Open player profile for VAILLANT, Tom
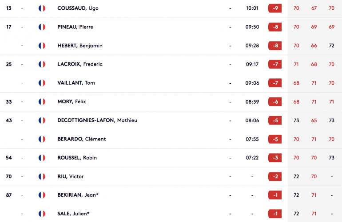The height and width of the screenshot is (222, 342). pos(76,83)
